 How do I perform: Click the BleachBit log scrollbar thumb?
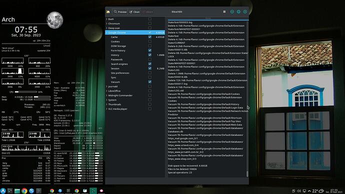tap(247, 174)
